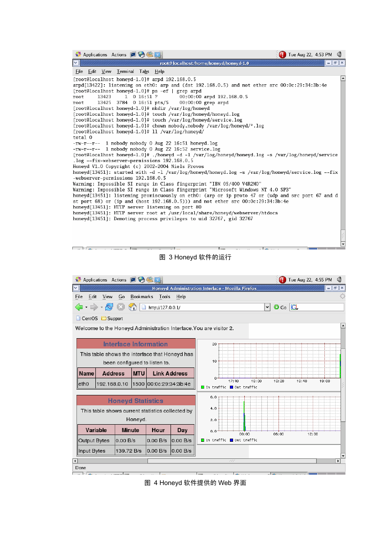Click the Forward arrow in Firefox

click(94, 307)
